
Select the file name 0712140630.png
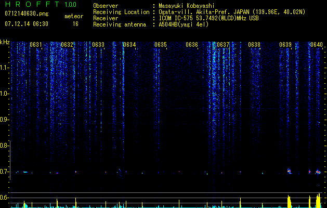coord(27,14)
